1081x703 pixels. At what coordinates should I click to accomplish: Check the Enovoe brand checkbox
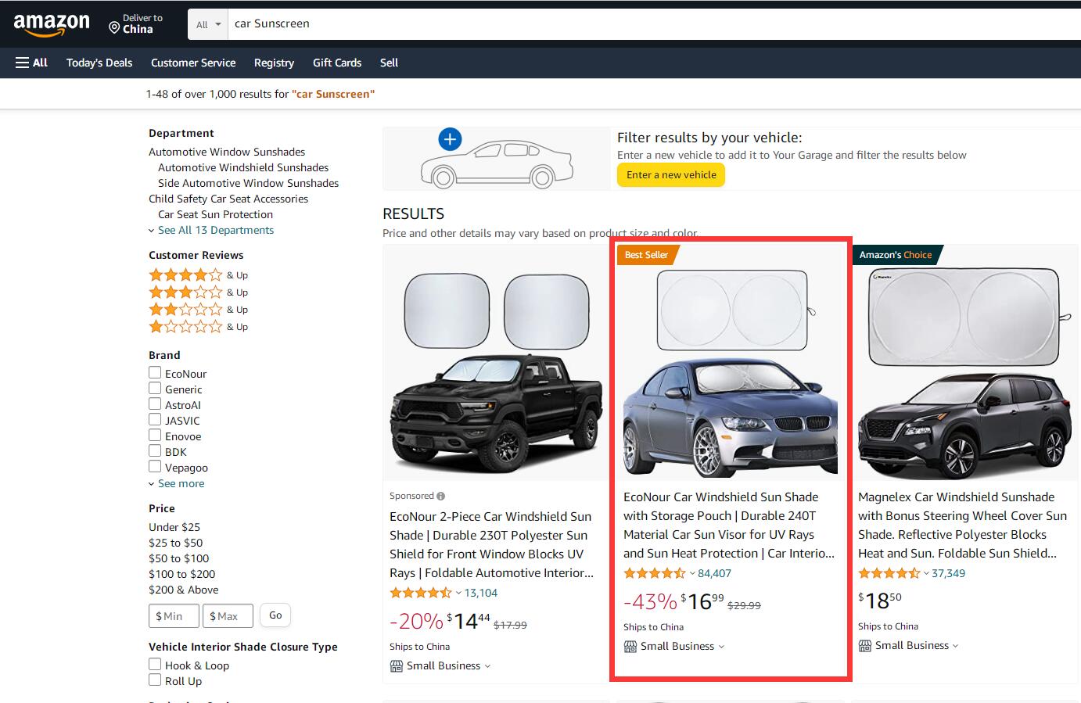(x=155, y=436)
